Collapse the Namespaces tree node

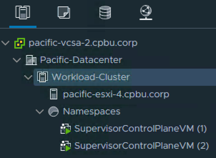[40, 112]
